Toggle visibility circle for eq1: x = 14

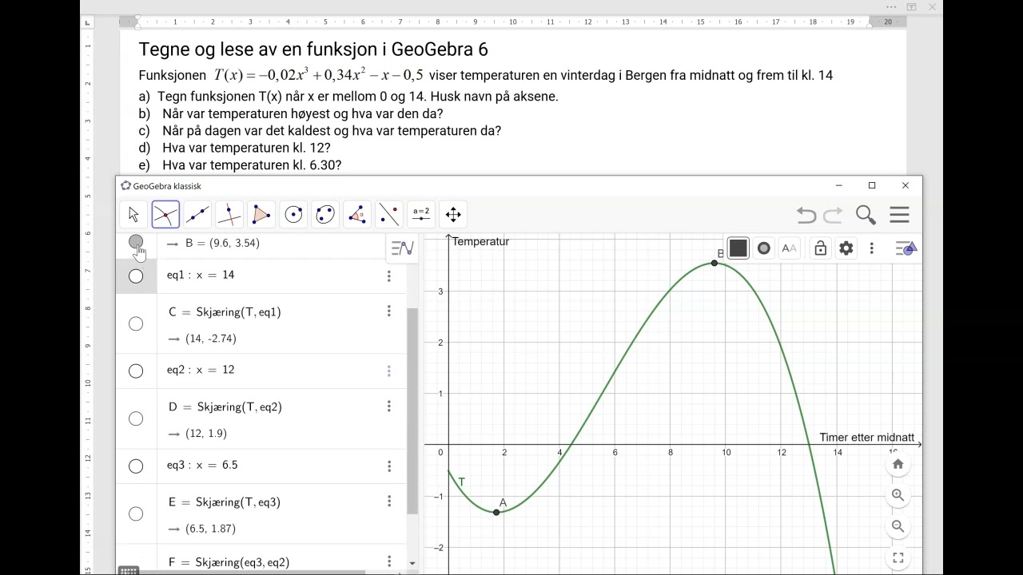click(x=136, y=276)
